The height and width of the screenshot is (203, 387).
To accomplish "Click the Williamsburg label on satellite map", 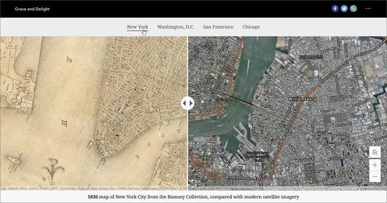I will tap(302, 99).
